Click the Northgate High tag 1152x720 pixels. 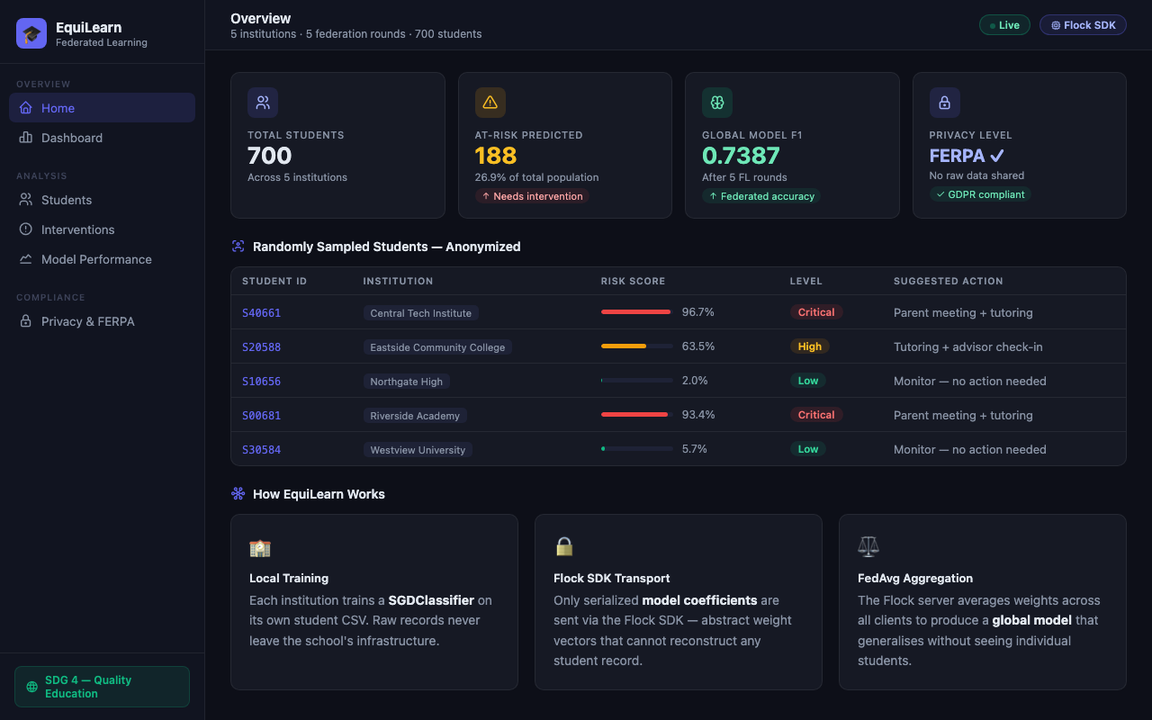click(x=406, y=382)
